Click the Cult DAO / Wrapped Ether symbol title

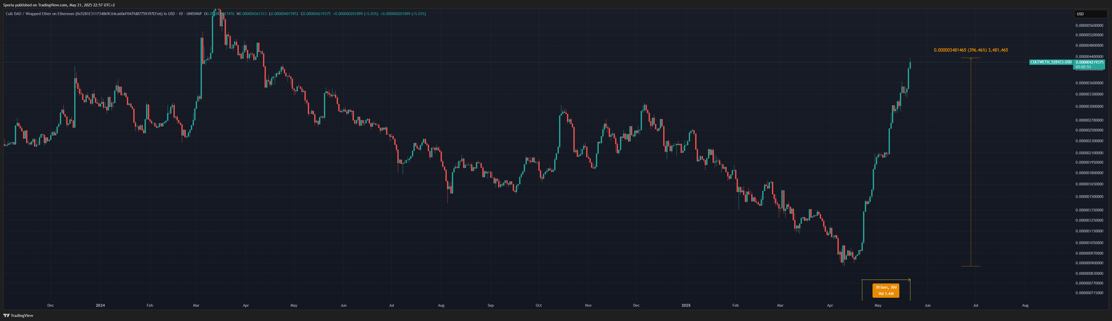(104, 14)
